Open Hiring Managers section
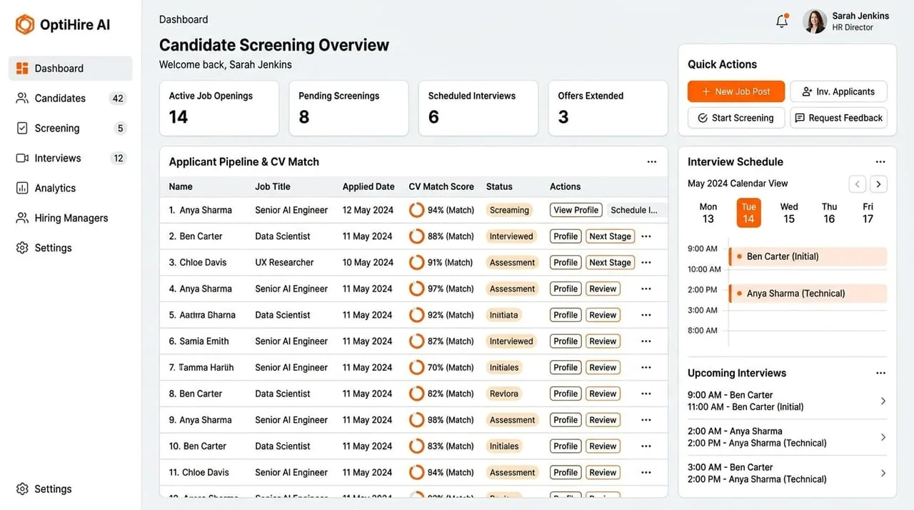 pyautogui.click(x=71, y=219)
